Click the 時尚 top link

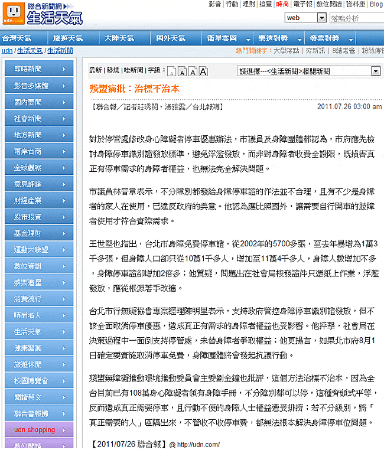[x=282, y=4]
